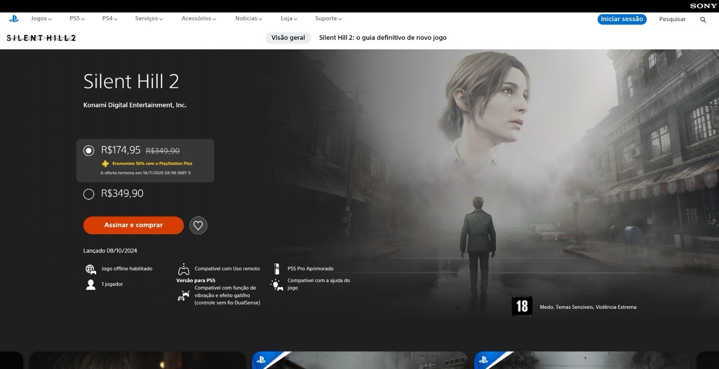Click the Compatível com Uso remoto label
The image size is (719, 369).
point(227,268)
